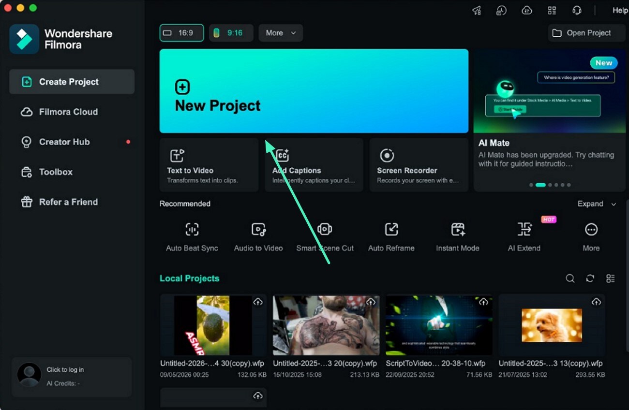The image size is (629, 410).
Task: Click the macOS green zoom window button
Action: pos(33,8)
